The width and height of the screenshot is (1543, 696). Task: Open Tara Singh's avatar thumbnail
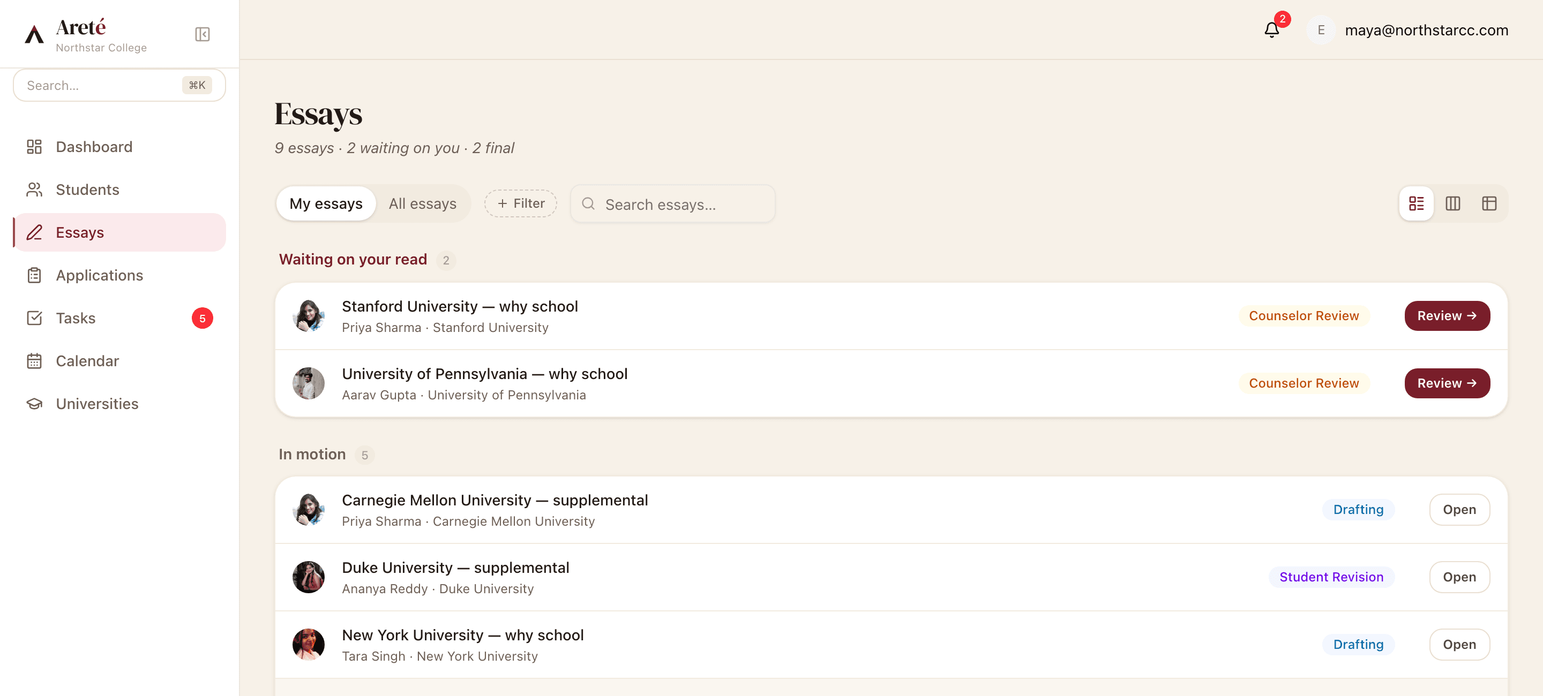pyautogui.click(x=309, y=645)
